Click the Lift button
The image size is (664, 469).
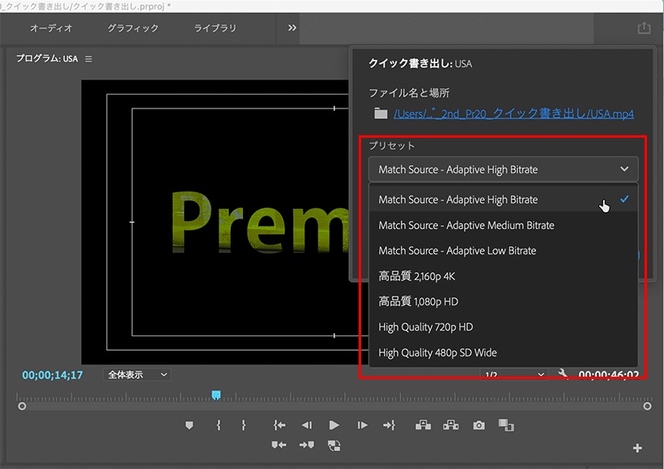[x=423, y=425]
